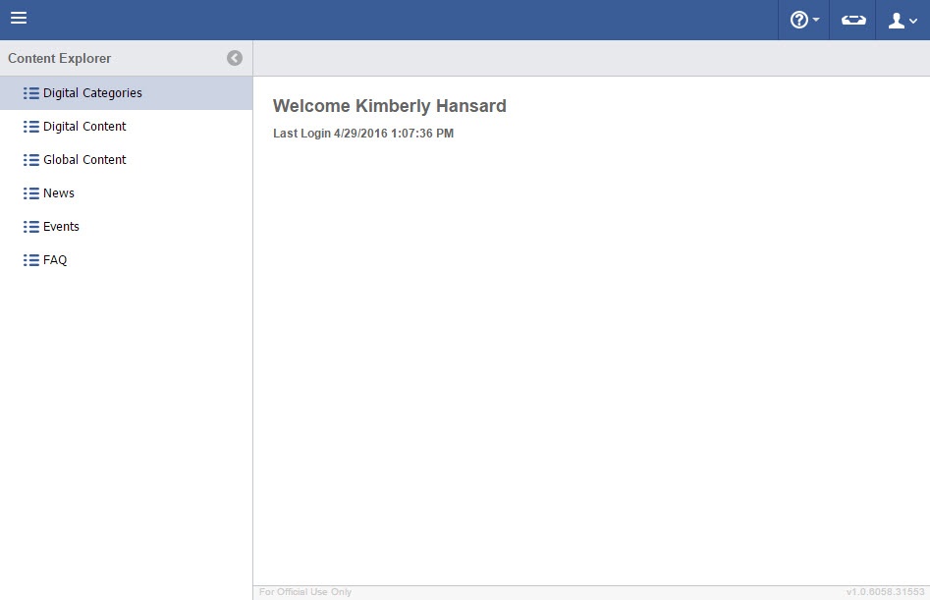Open the hamburger main menu
930x600 pixels.
(19, 19)
